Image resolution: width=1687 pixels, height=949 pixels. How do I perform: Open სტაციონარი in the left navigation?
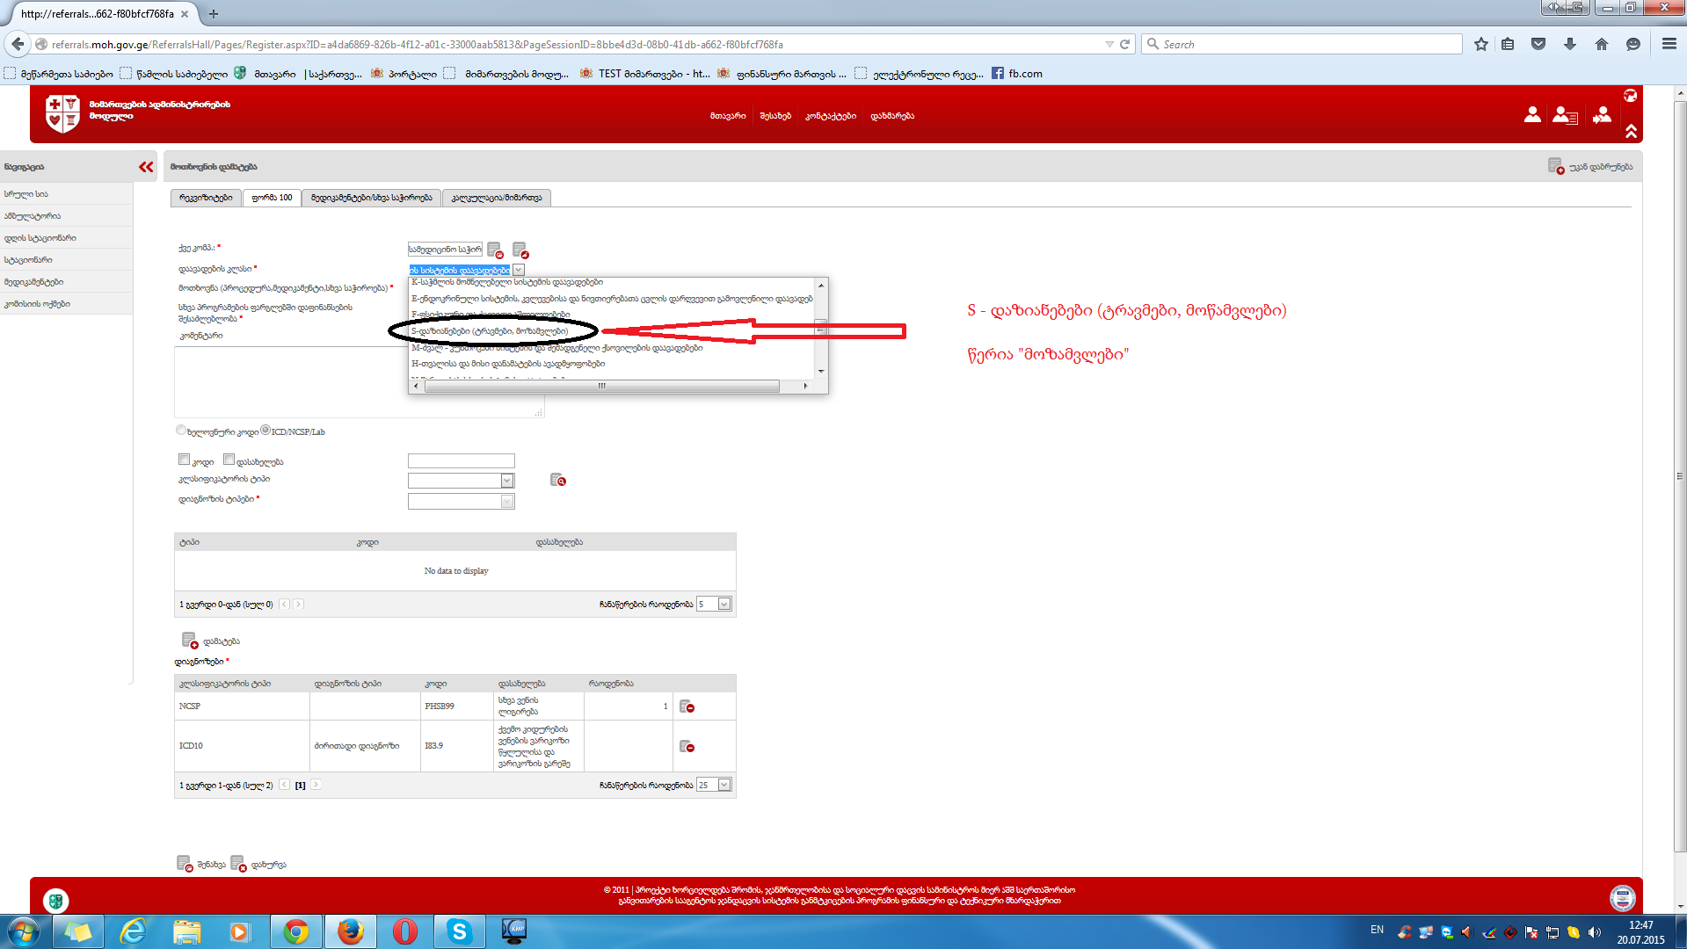(28, 260)
